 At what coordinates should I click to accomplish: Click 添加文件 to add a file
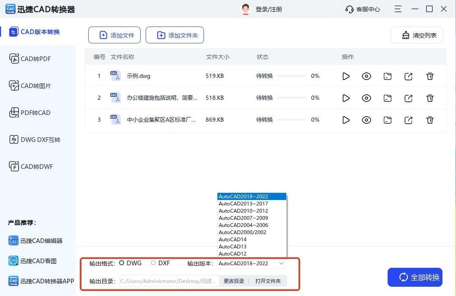click(x=117, y=35)
